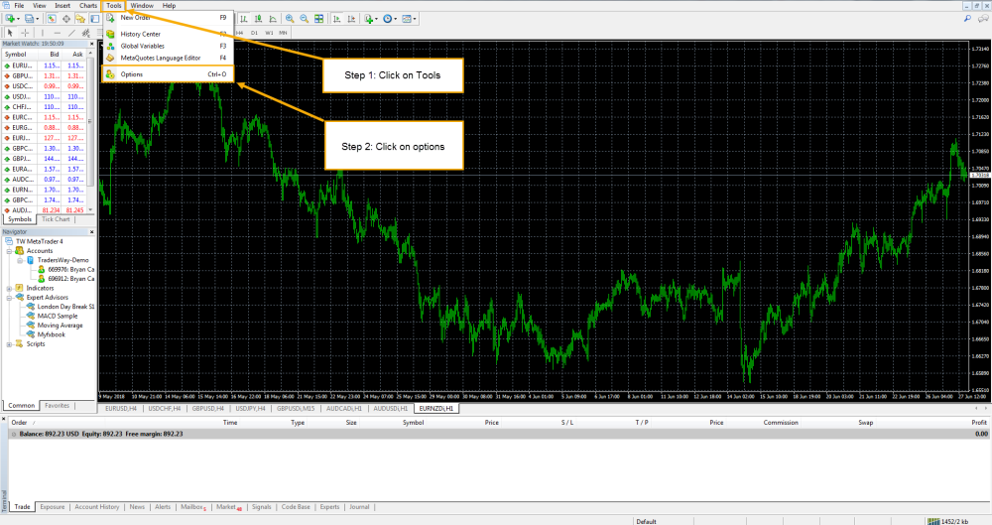The width and height of the screenshot is (992, 525).
Task: Collapse the TradersWay-Demo tree node
Action: (20, 260)
